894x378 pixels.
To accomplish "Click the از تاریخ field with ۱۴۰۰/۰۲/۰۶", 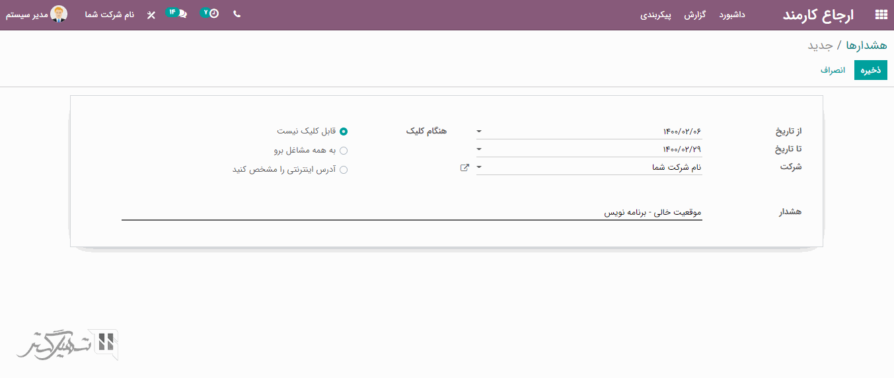I will pos(589,131).
